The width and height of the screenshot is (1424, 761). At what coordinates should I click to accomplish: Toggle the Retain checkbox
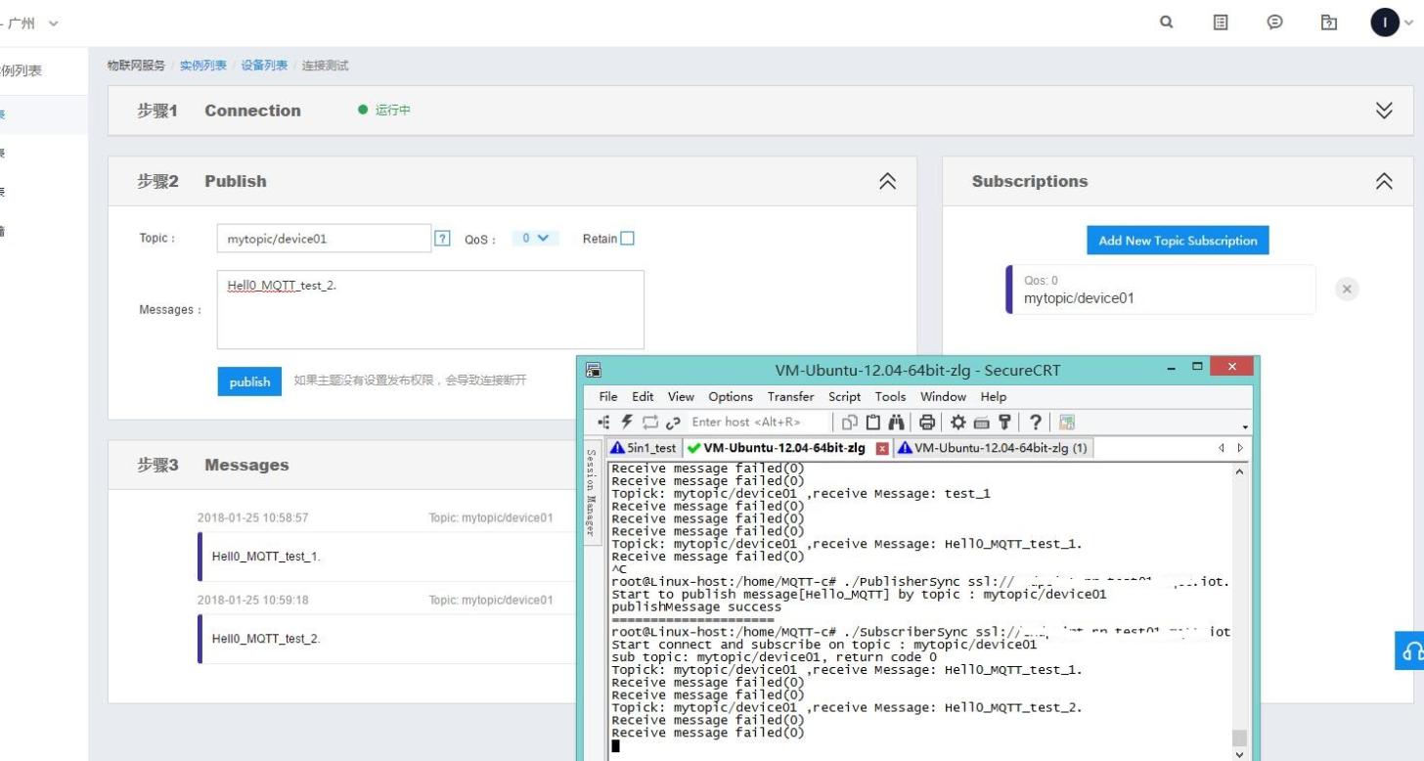point(627,238)
